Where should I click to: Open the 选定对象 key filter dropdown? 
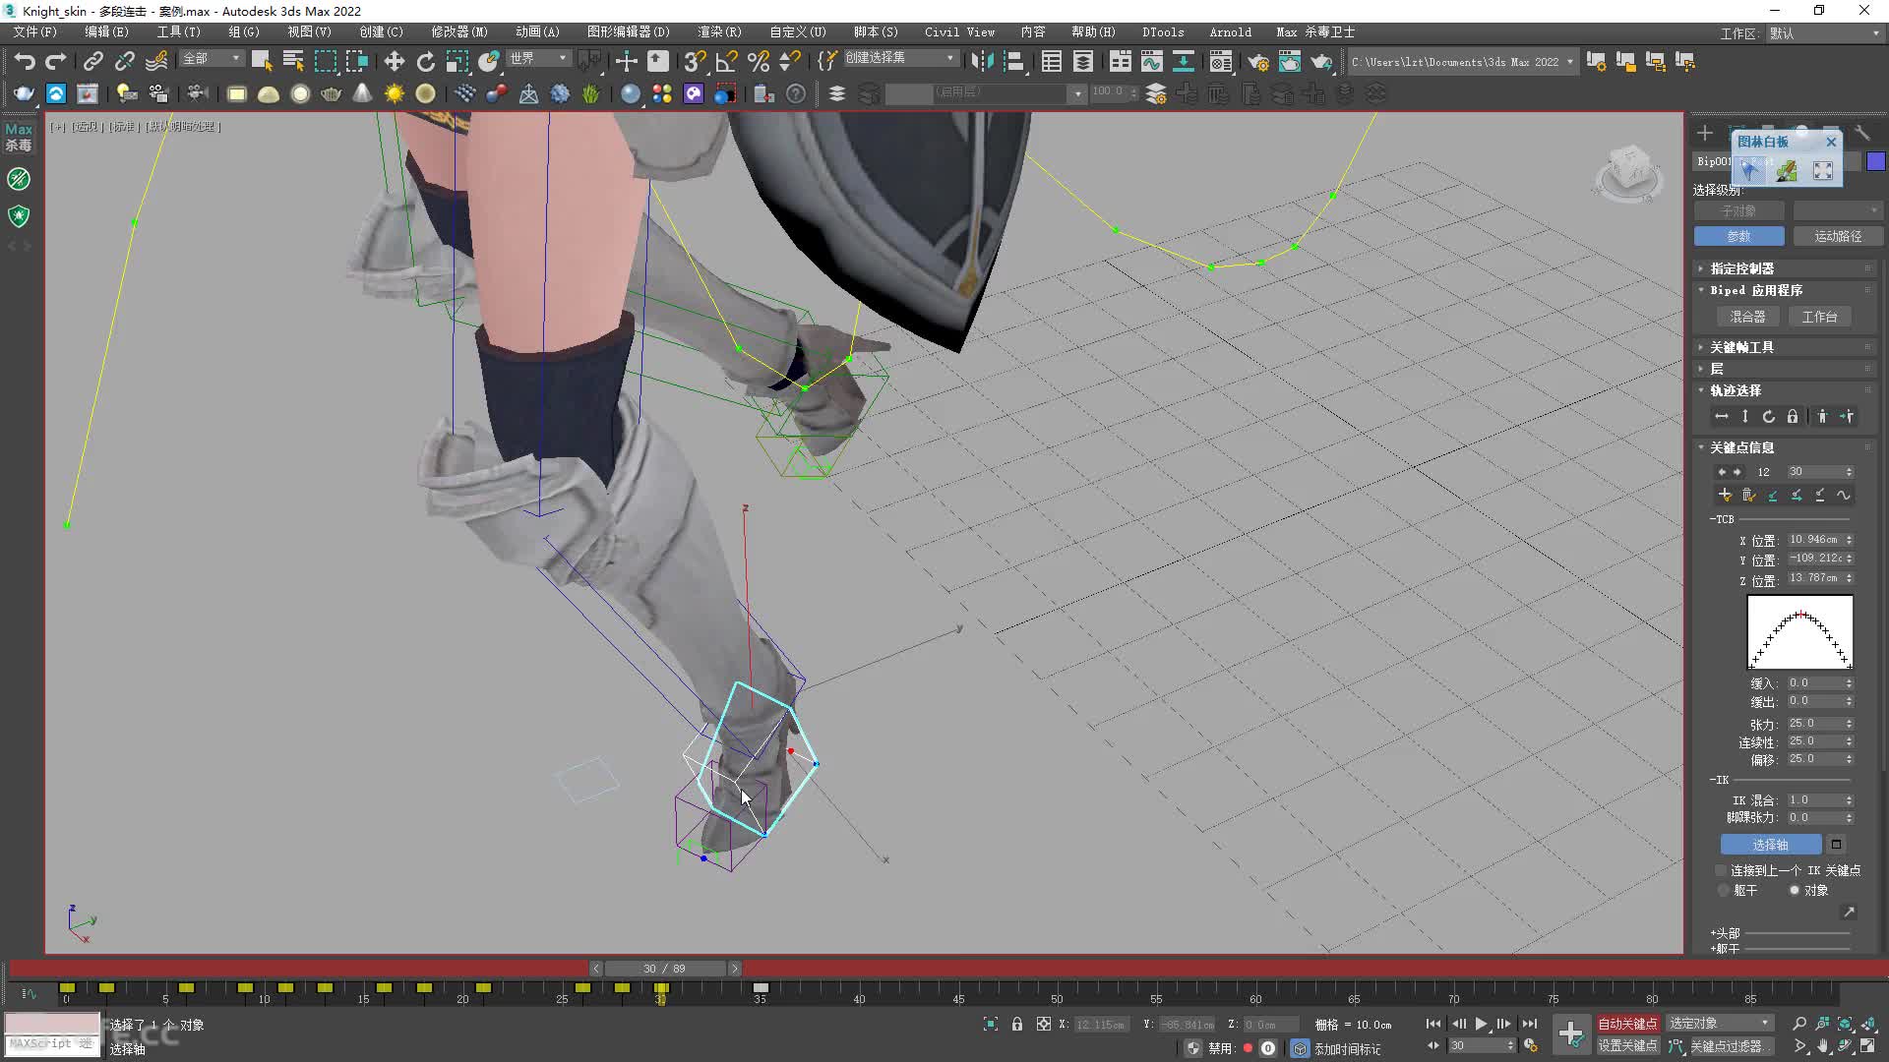pos(1720,1024)
